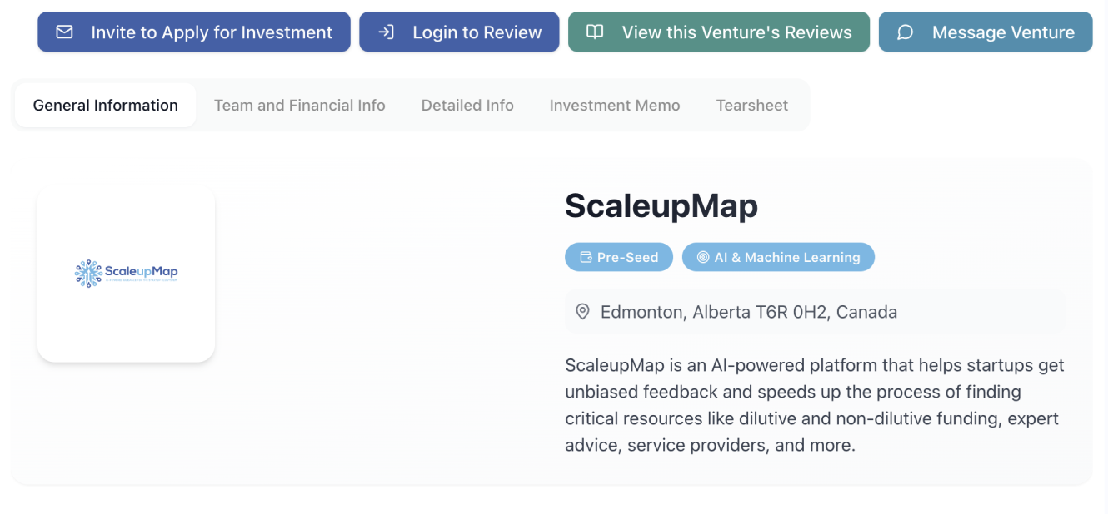Click the login arrow icon beside Login to Review

tap(385, 32)
